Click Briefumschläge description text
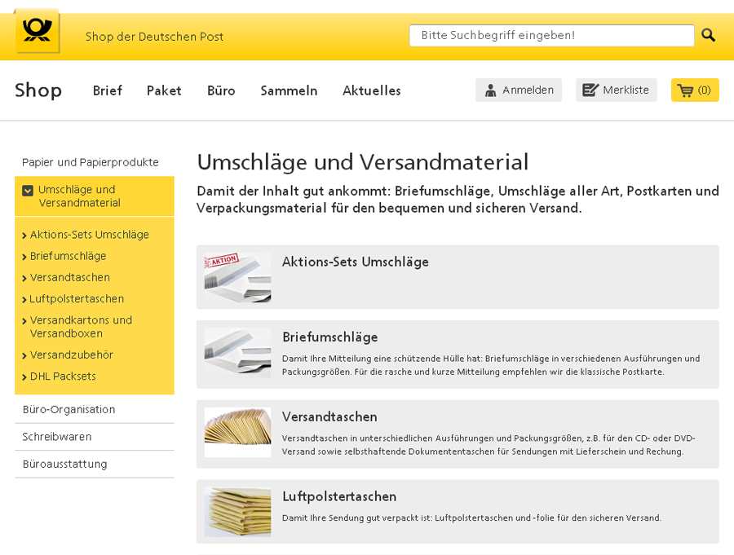 491,365
